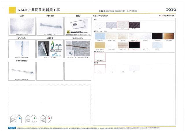Image resolution: width=185 pixels, height=131 pixels.
Task: Click the TOTO house icon with blue dot
Action: (16, 119)
